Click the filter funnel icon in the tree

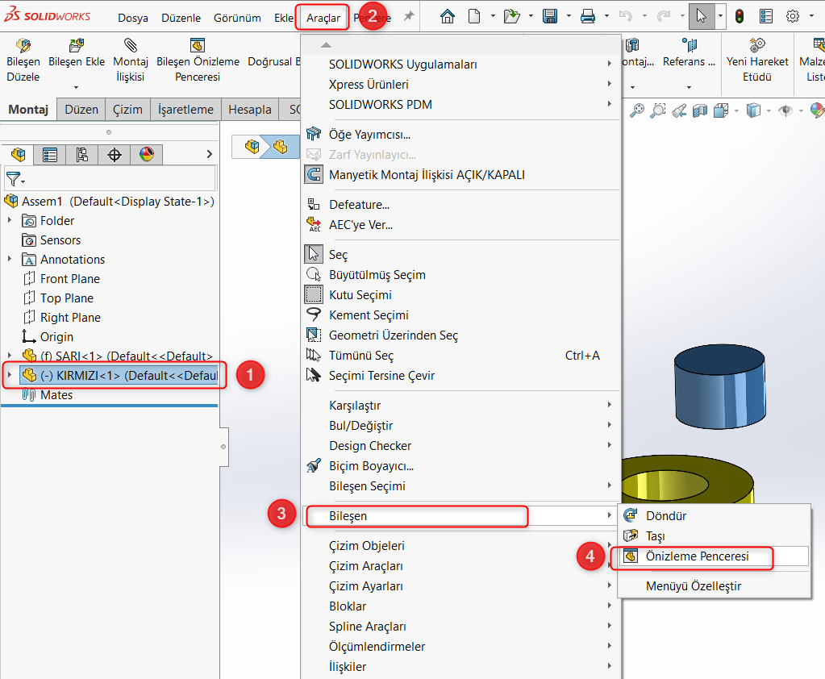tap(13, 179)
